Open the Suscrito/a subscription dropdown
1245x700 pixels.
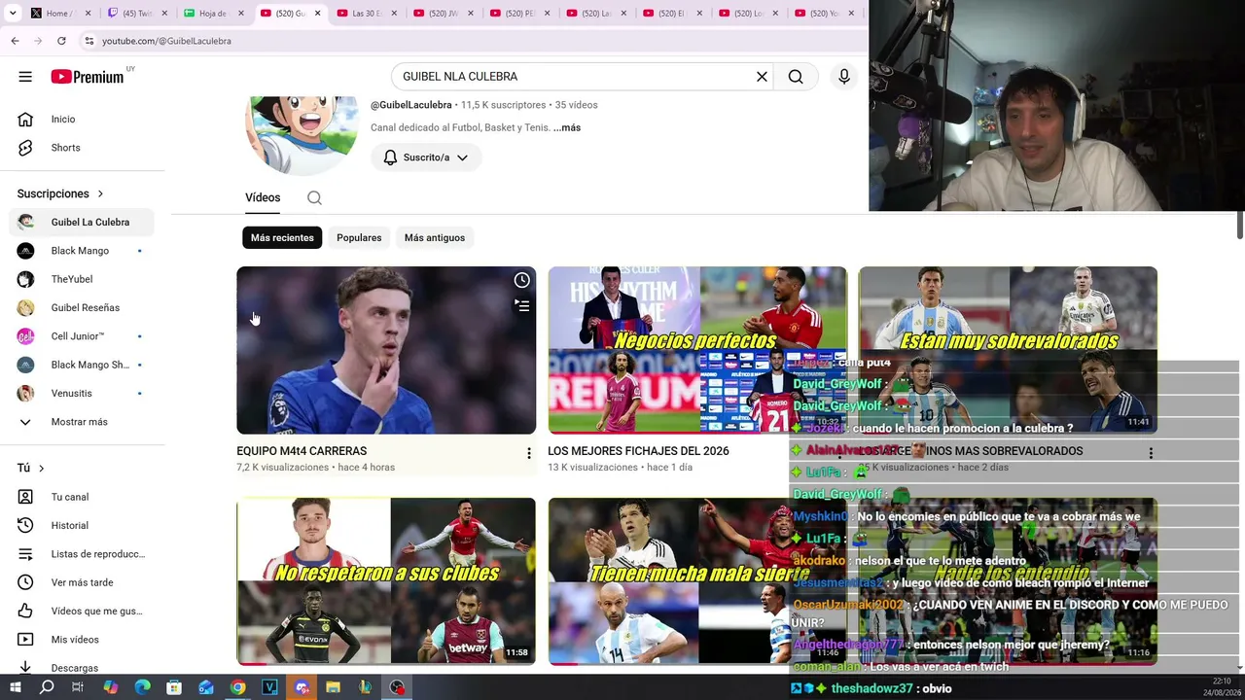click(x=426, y=157)
